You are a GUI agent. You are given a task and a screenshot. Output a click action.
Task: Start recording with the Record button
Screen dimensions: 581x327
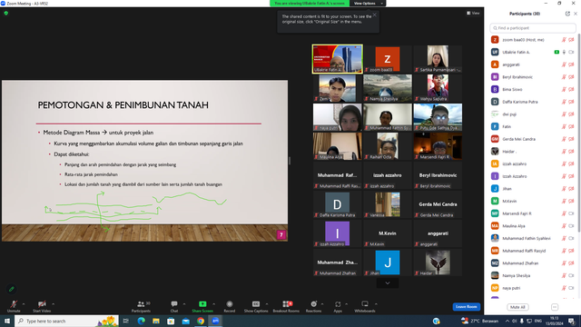tap(230, 306)
